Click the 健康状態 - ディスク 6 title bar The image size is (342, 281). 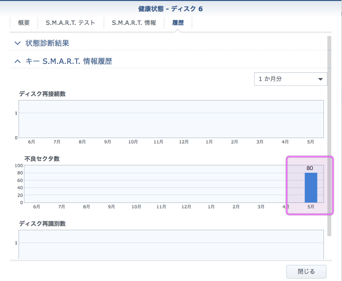pyautogui.click(x=171, y=8)
